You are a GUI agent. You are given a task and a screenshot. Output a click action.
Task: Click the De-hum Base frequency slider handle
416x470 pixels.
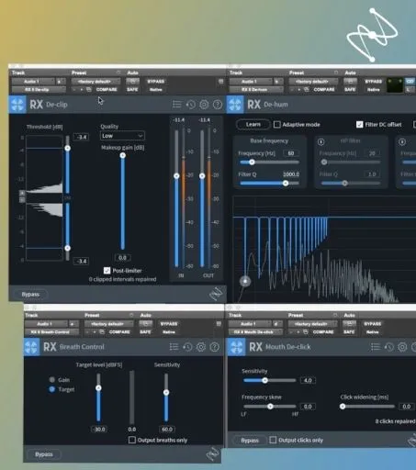click(252, 162)
